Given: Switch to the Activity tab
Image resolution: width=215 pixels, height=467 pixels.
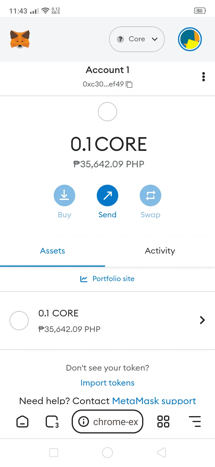Looking at the screenshot, I should pos(160,251).
